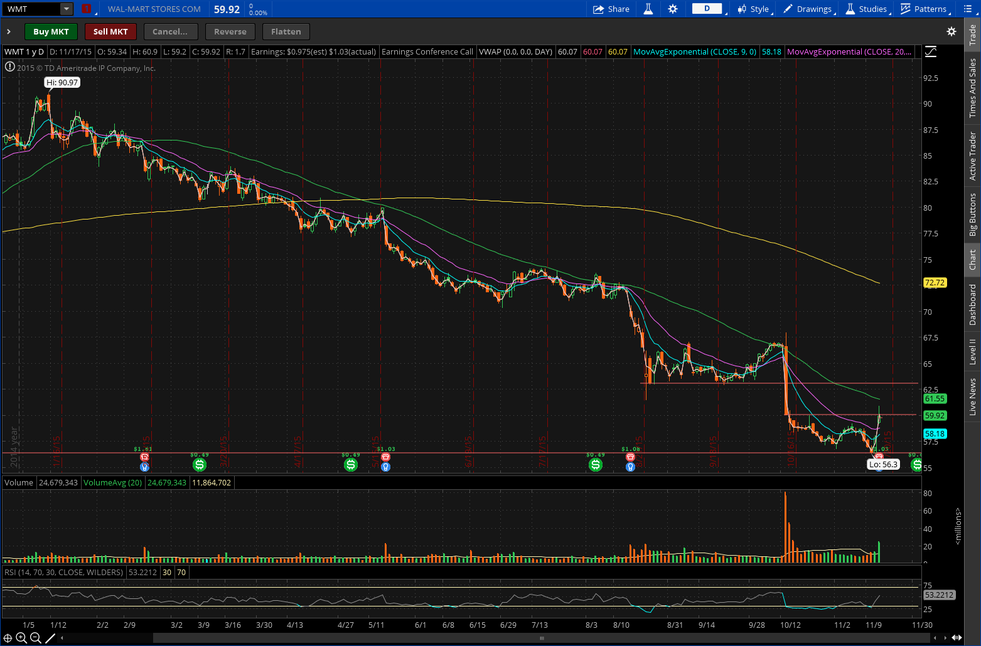Screen dimensions: 981x646
Task: Click the chart scale curve icon
Action: [931, 52]
